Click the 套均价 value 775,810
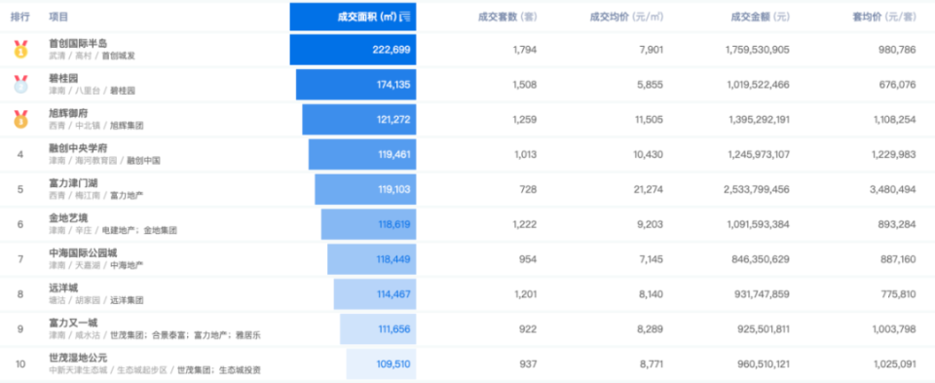 click(897, 294)
